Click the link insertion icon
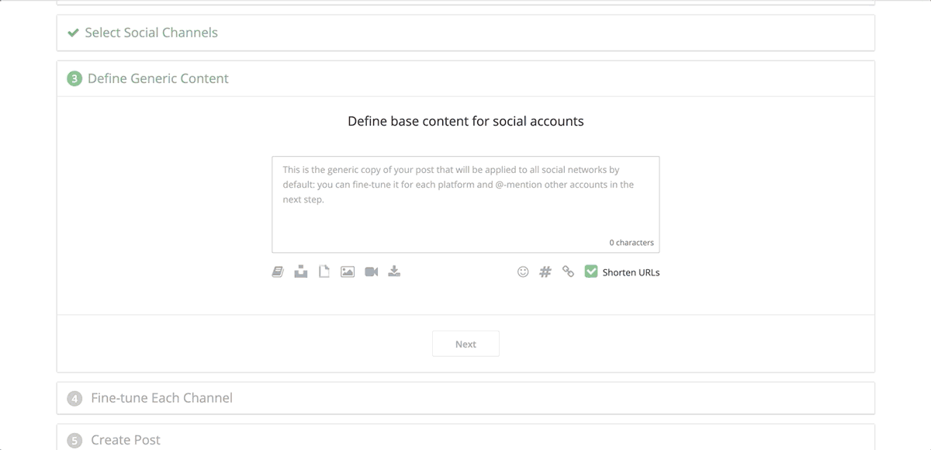Image resolution: width=931 pixels, height=450 pixels. click(568, 272)
